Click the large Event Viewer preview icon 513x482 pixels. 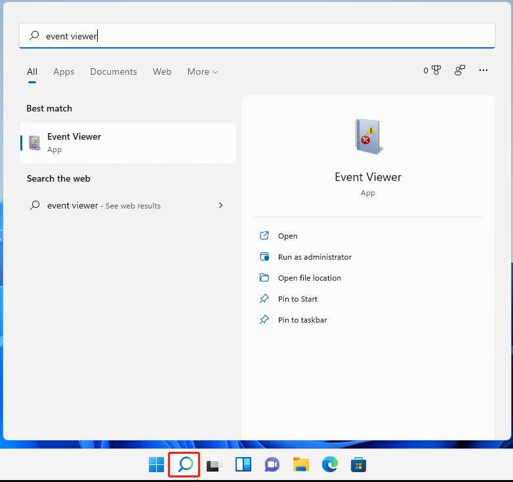pos(369,136)
